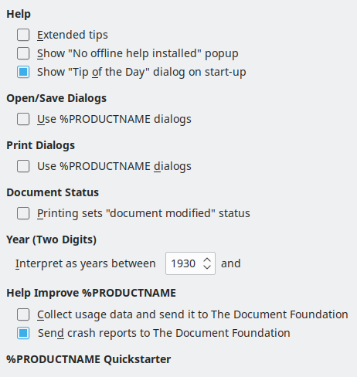
Task: Enable %PRODUCTNAME dialogs under Print Dialogs
Action: tap(23, 166)
